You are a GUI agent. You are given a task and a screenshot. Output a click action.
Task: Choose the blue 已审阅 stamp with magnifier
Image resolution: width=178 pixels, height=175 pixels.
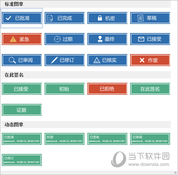click(x=22, y=60)
